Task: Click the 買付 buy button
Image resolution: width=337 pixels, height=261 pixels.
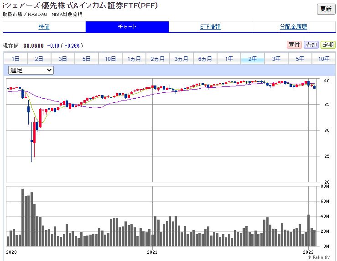Action: (x=294, y=45)
